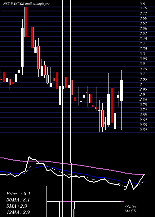Click the 3.25 price axis label
The image size is (155, 217).
143,59
